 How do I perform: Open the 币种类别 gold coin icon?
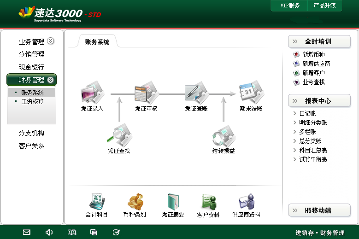135,201
